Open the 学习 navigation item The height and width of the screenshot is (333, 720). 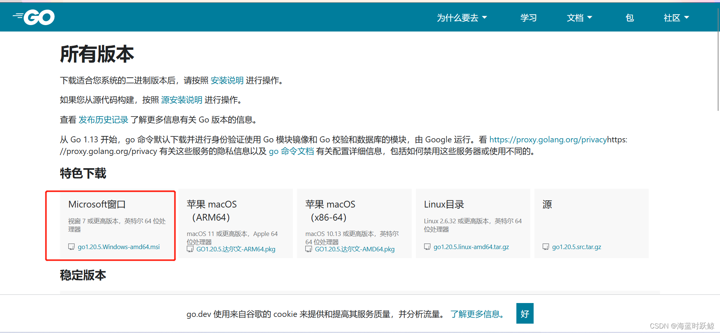pos(528,18)
